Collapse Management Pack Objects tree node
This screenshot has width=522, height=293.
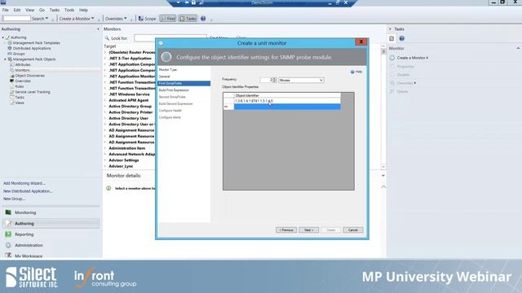click(x=6, y=59)
